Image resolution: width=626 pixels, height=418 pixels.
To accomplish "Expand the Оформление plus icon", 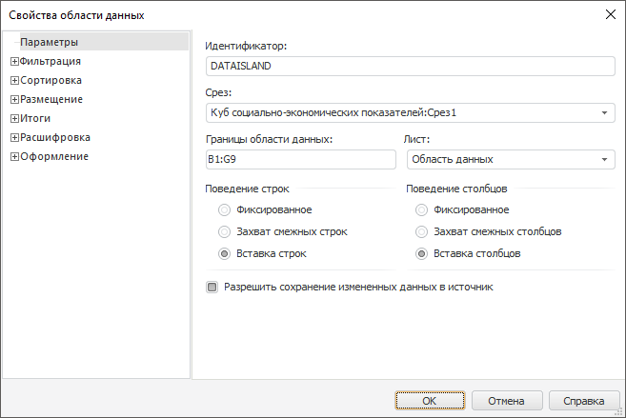I will point(14,156).
